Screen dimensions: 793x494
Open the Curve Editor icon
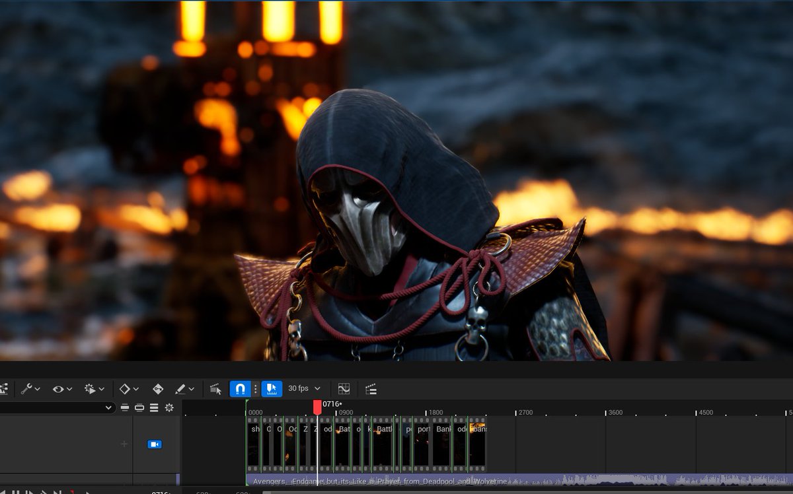click(x=344, y=389)
